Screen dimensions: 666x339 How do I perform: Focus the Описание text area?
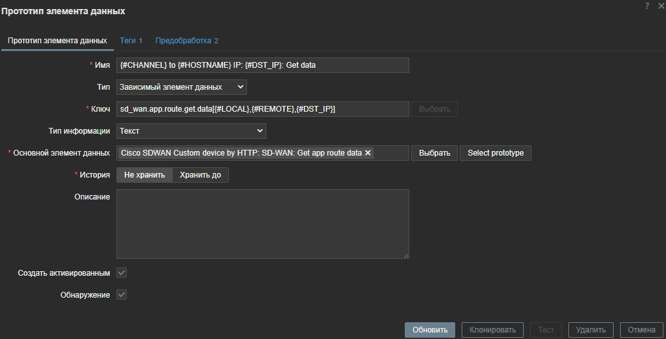(263, 224)
